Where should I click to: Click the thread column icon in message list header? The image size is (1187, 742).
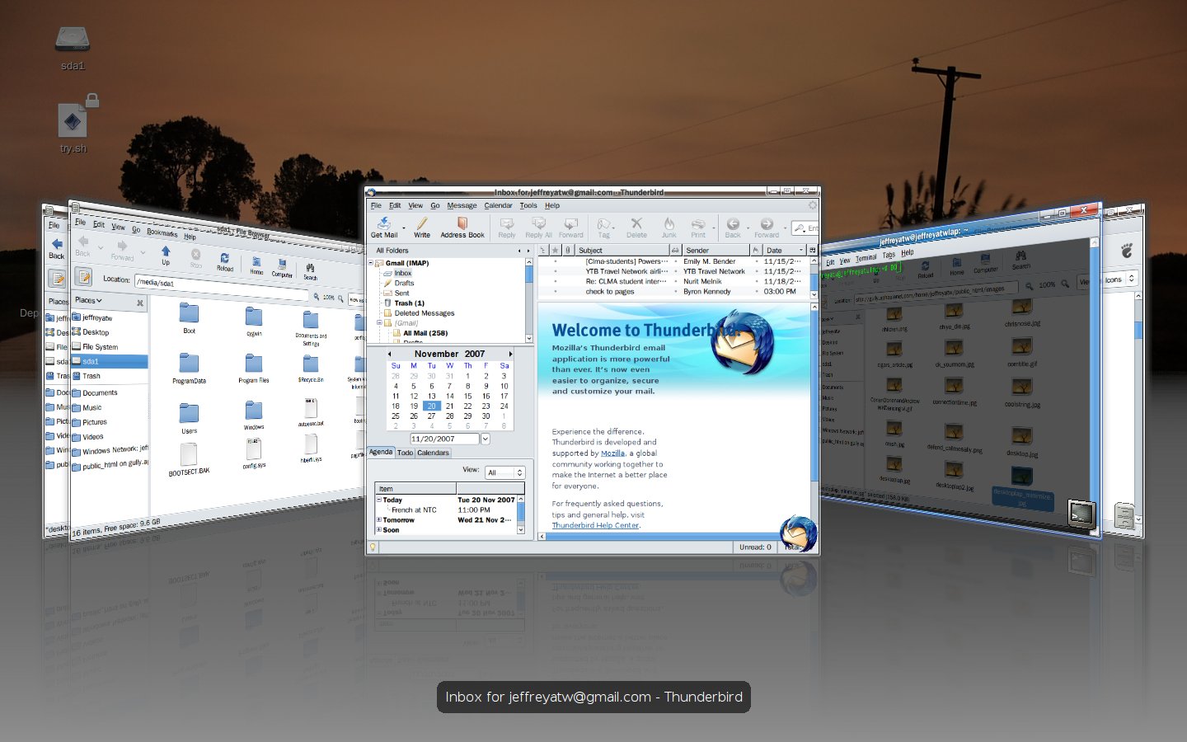(x=542, y=250)
